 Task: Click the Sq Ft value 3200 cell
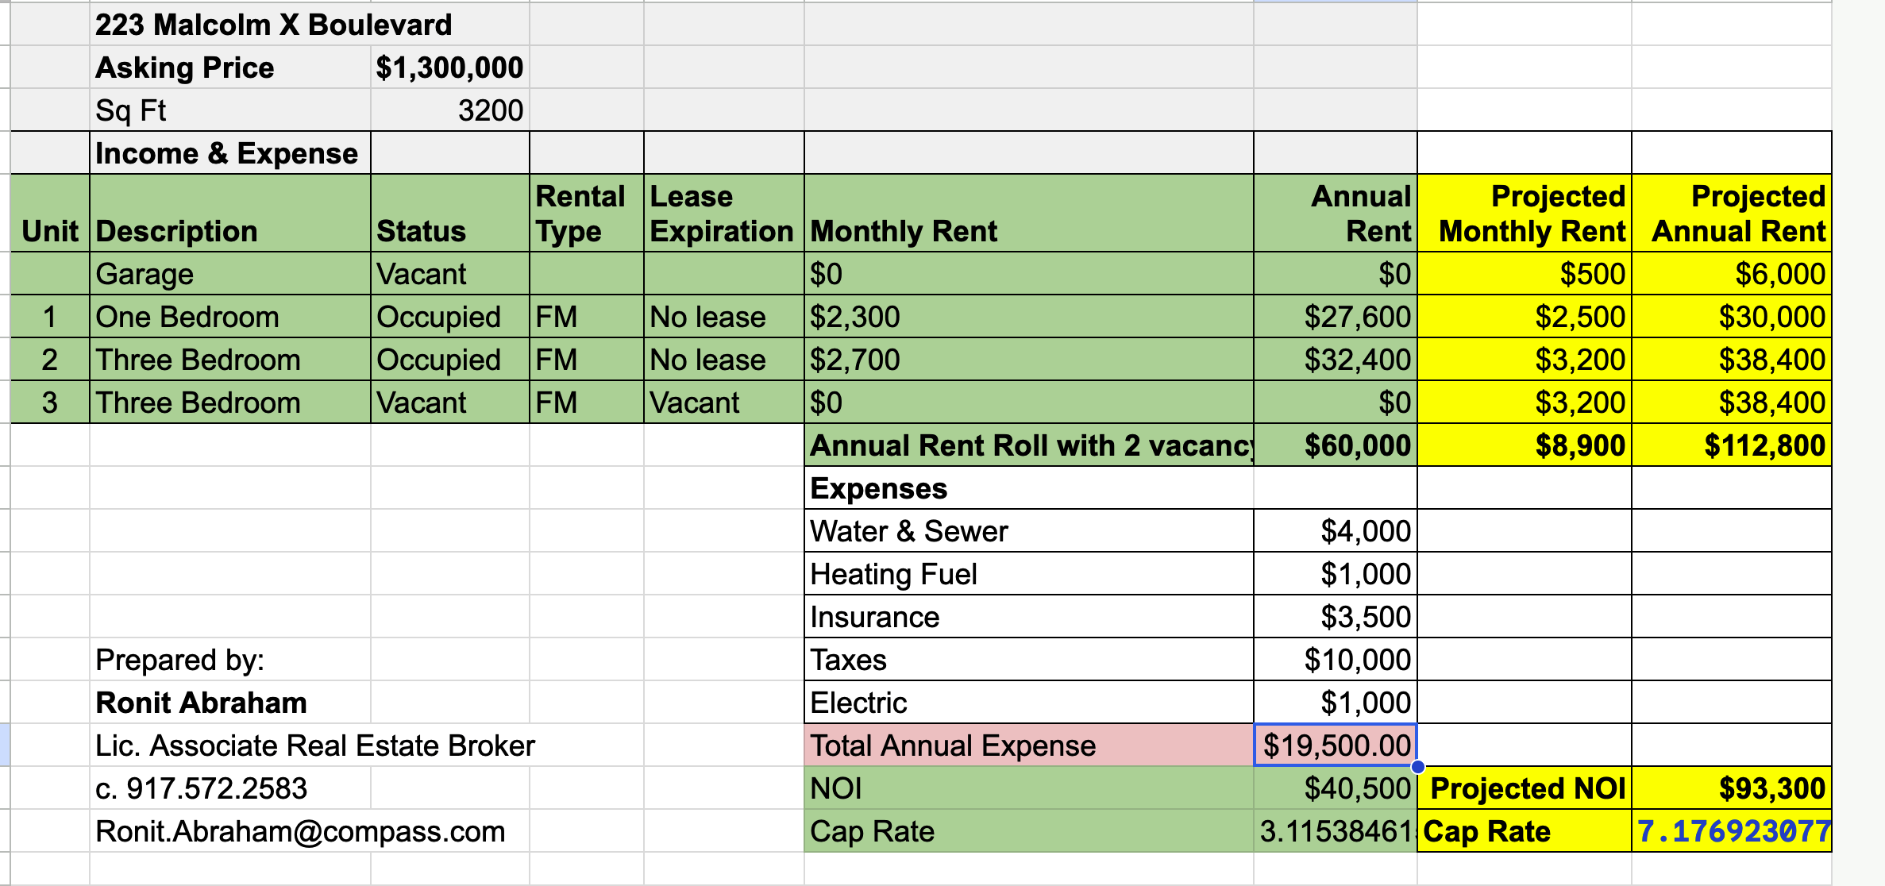449,110
